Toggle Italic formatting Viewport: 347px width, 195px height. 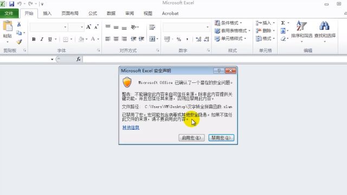pos(42,39)
